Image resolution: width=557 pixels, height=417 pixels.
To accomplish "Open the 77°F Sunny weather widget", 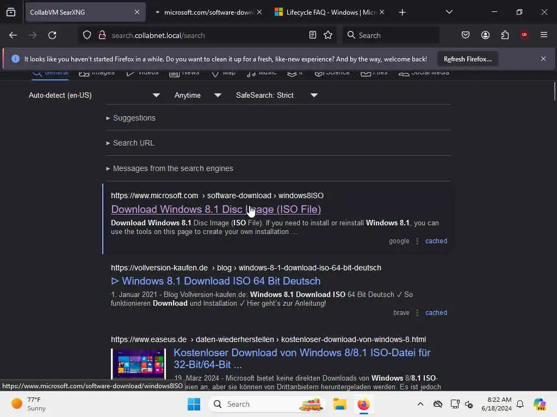I will [x=29, y=404].
